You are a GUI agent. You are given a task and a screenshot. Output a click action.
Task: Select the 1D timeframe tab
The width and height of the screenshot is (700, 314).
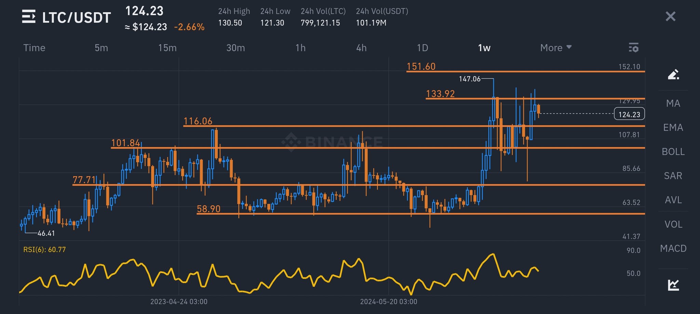pos(422,48)
